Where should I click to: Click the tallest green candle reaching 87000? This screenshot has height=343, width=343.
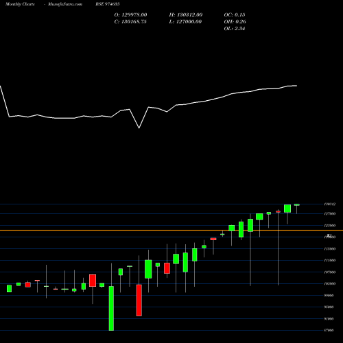click(111, 308)
